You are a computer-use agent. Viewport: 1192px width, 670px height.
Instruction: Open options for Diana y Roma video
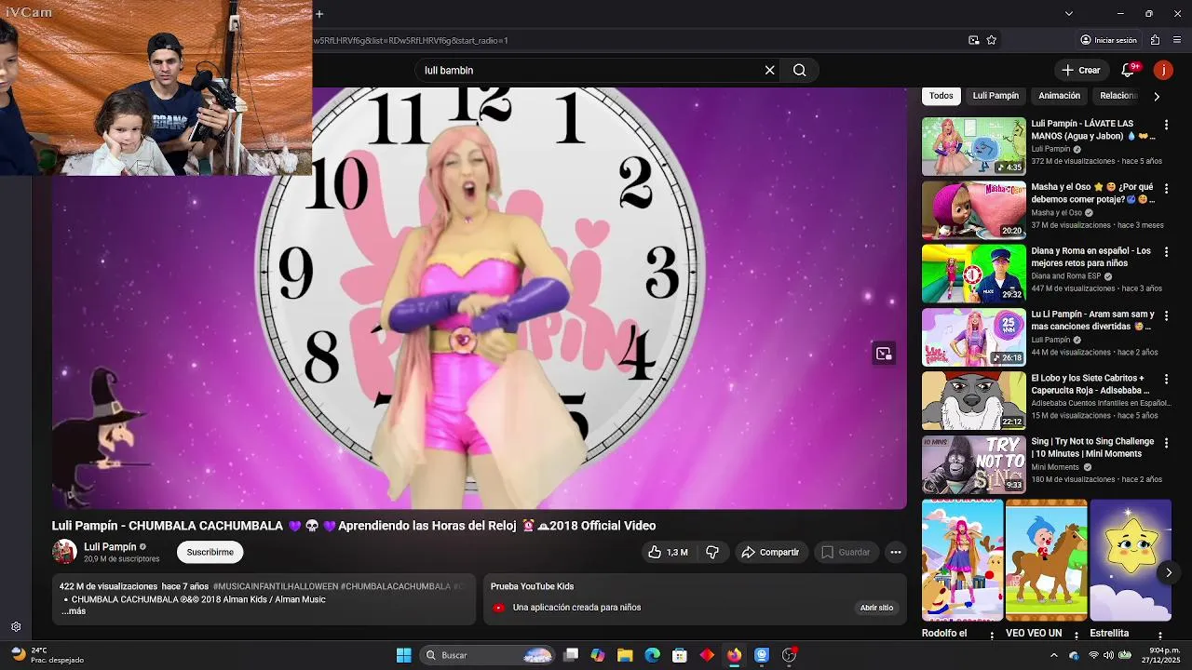pyautogui.click(x=1166, y=252)
